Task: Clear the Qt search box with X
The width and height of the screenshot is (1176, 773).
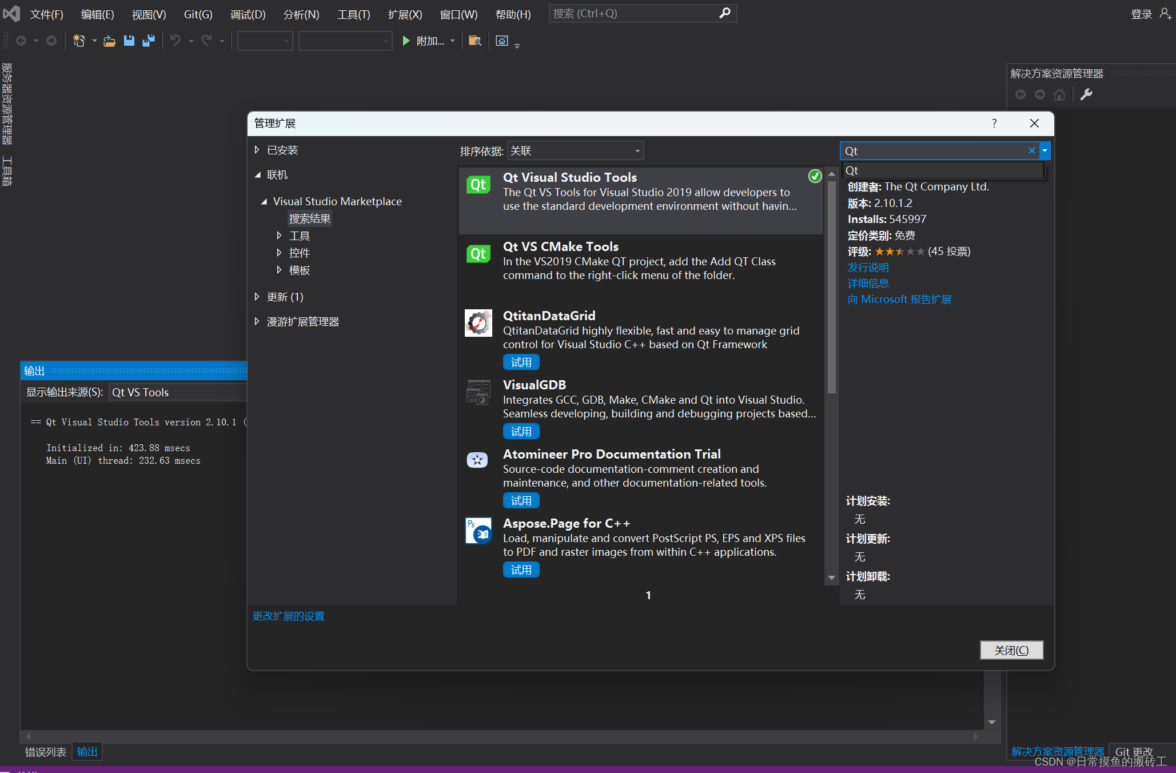Action: (x=1031, y=150)
